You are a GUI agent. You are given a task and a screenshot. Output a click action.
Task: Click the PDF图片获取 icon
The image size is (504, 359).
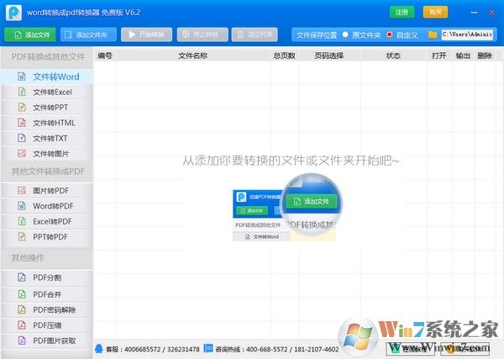[x=22, y=341]
